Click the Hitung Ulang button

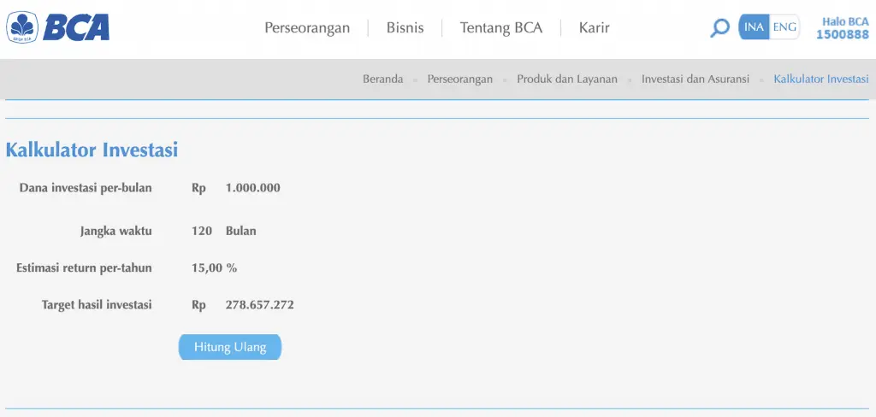(x=230, y=347)
